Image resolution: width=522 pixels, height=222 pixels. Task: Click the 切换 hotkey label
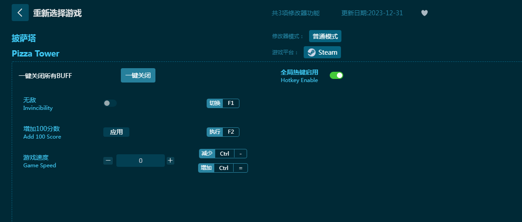point(215,103)
